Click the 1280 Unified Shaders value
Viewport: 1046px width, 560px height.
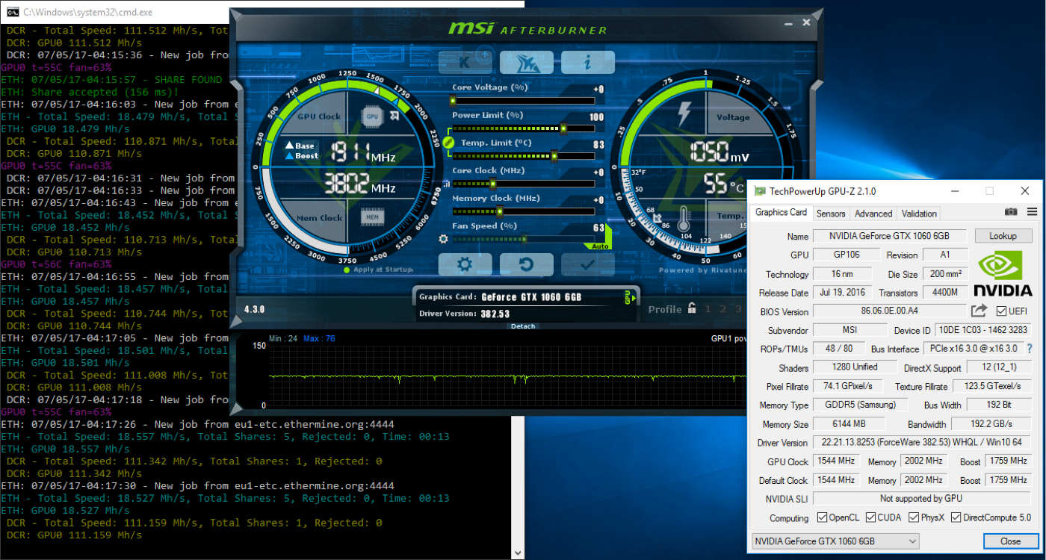pos(855,367)
